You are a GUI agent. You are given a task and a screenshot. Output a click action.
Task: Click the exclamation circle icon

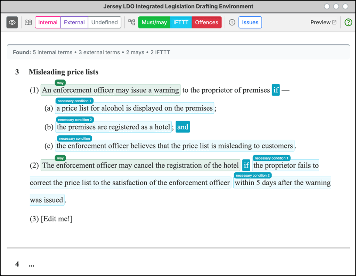click(x=232, y=22)
